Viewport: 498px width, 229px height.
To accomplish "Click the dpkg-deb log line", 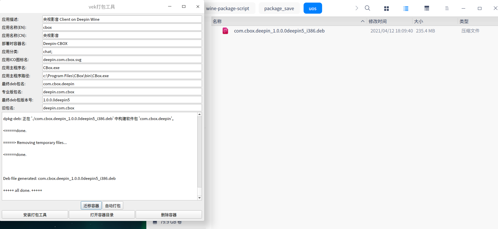I will pyautogui.click(x=89, y=119).
